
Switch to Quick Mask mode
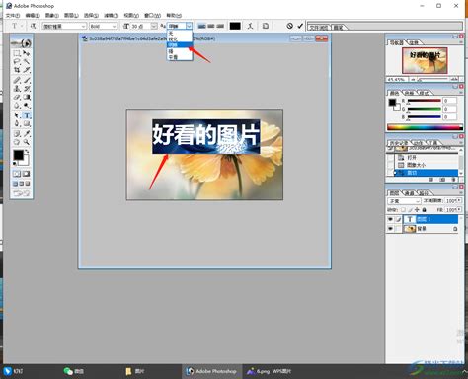tap(26, 174)
